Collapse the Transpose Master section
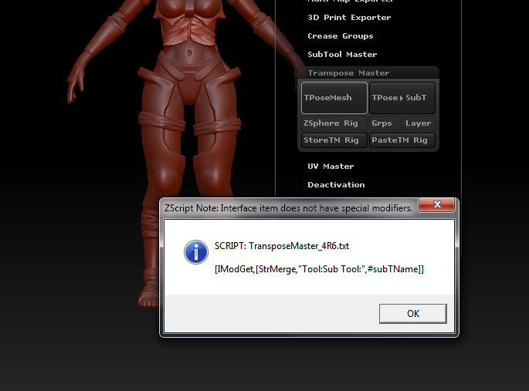Screen dimensions: 529x391 [348, 73]
